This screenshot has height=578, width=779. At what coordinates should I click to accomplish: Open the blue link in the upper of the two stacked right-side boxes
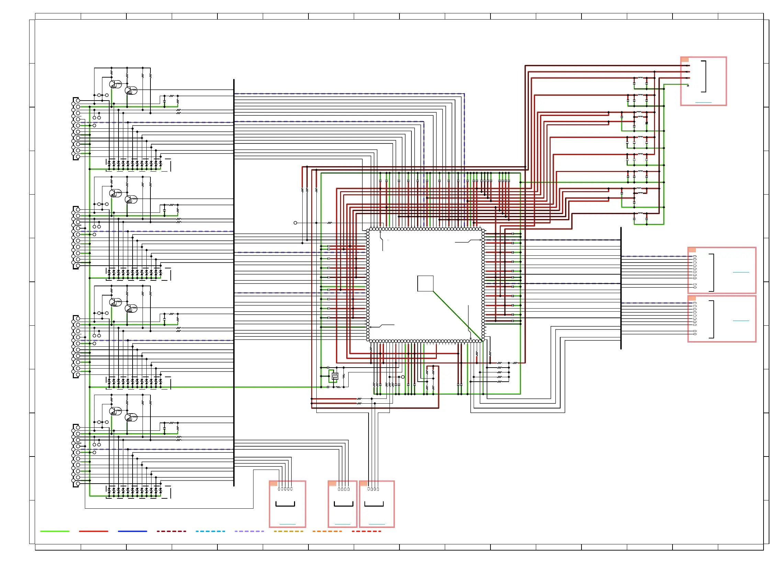pyautogui.click(x=741, y=272)
